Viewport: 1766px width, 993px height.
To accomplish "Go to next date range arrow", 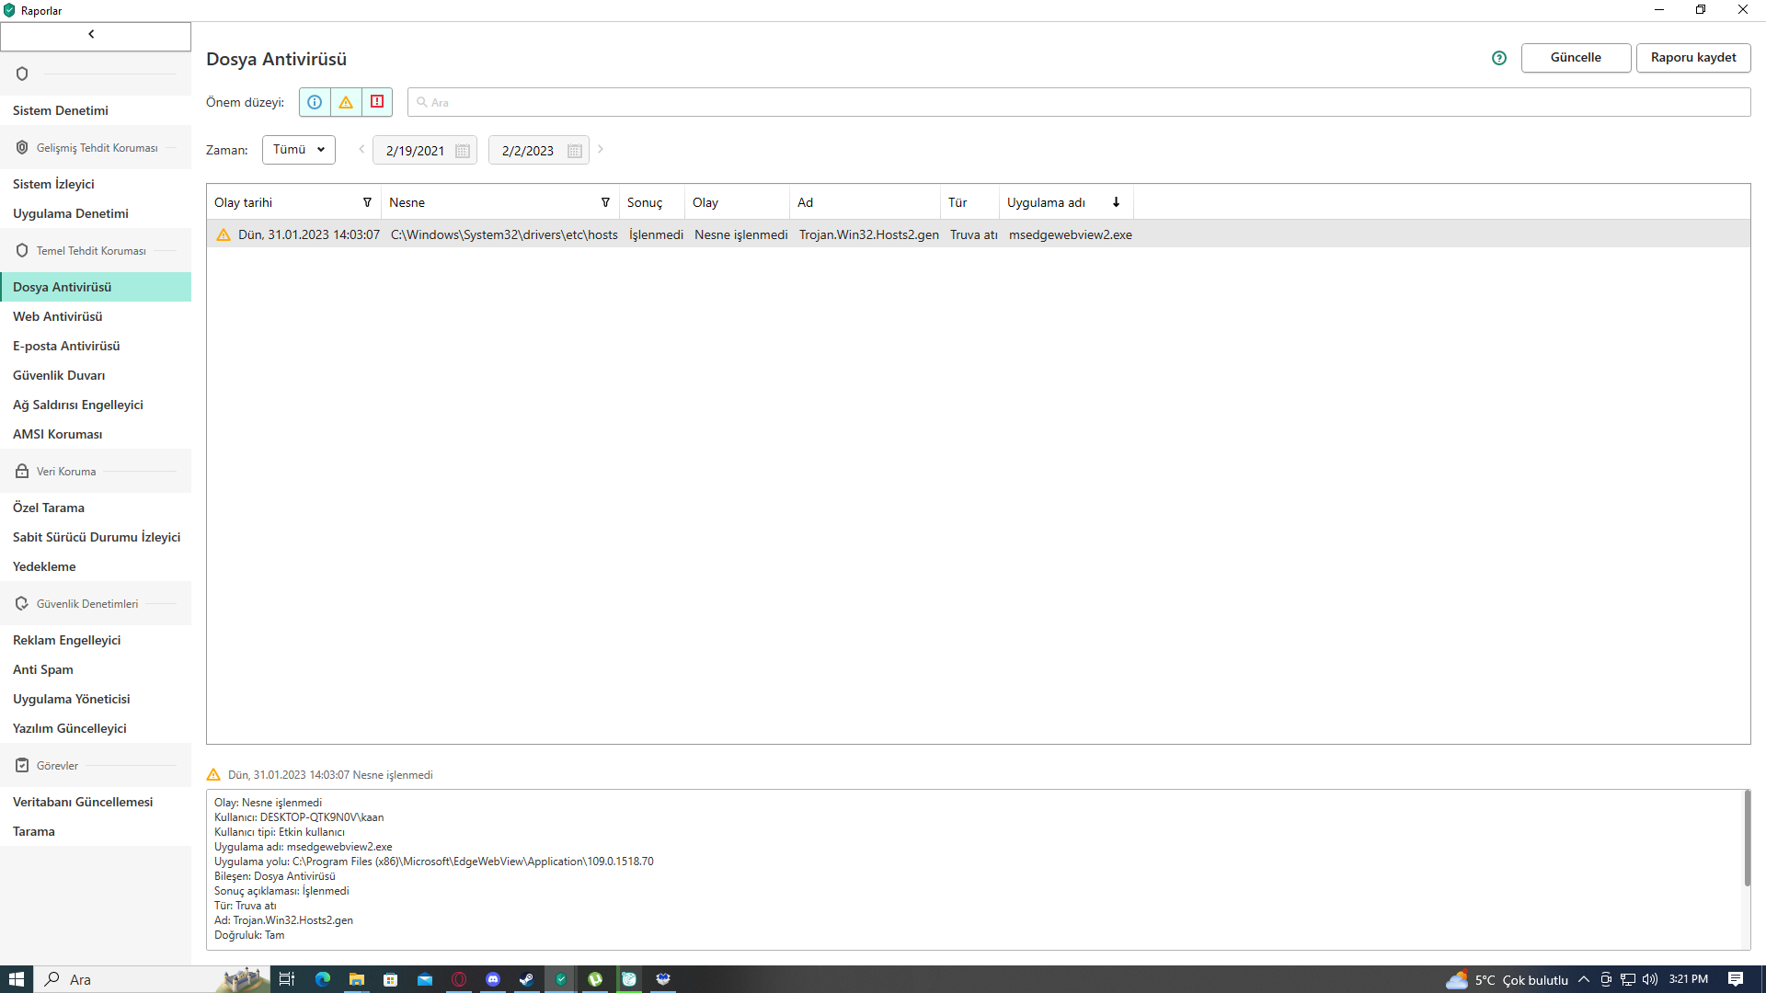I will point(601,149).
